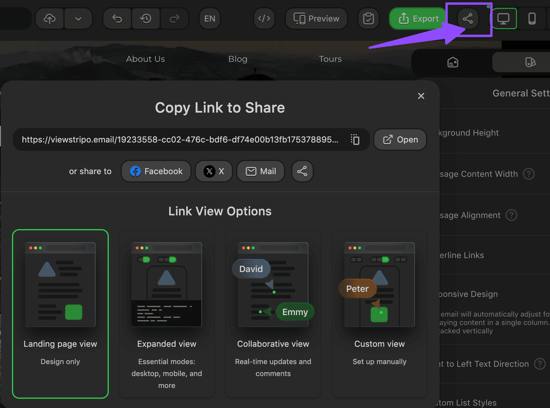
Task: Open the checklist panel
Action: tap(369, 19)
